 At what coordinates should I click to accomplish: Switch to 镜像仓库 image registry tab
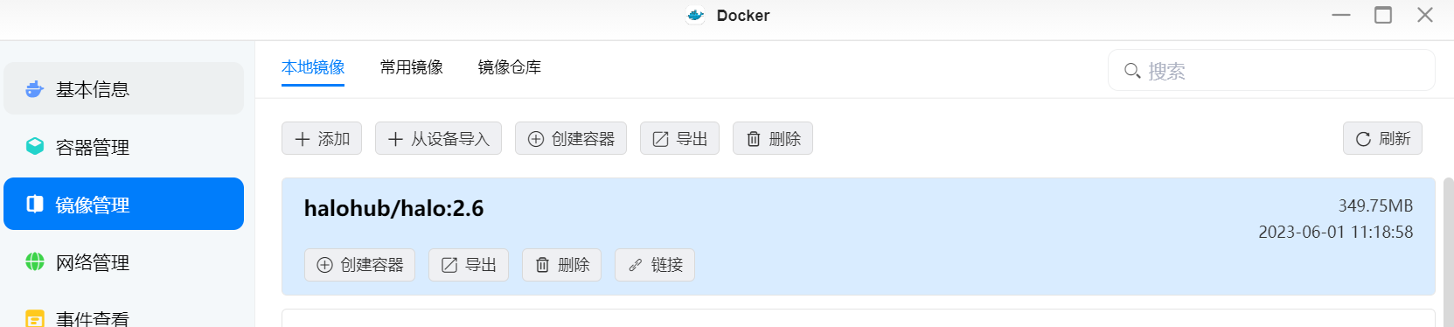tap(510, 67)
